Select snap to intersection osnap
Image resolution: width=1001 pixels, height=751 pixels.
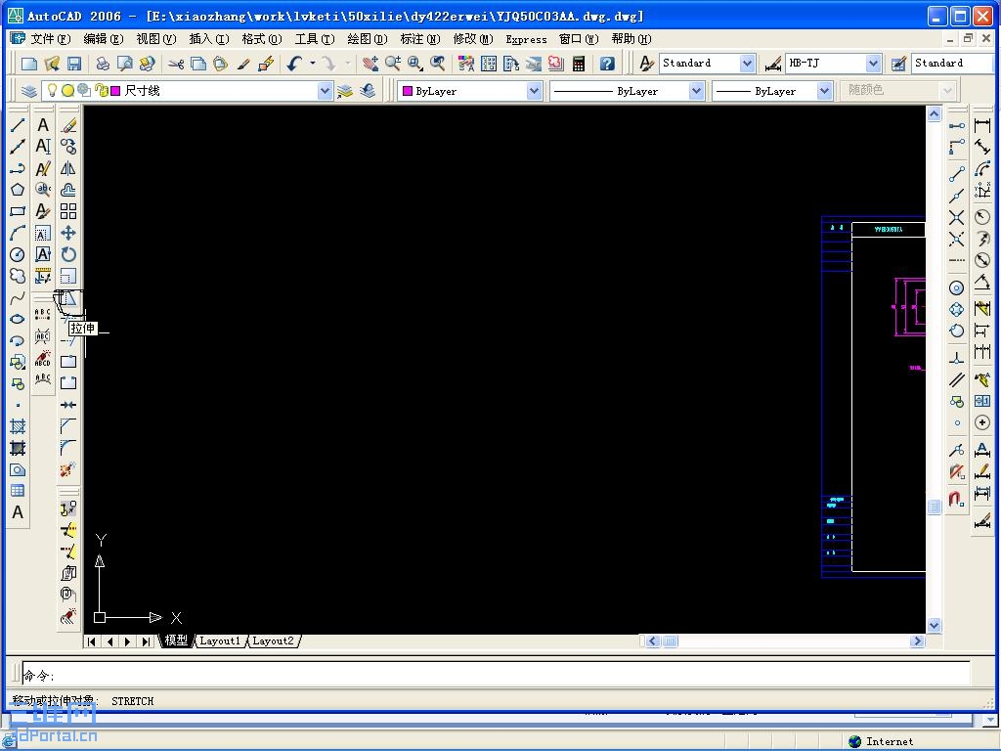click(956, 218)
